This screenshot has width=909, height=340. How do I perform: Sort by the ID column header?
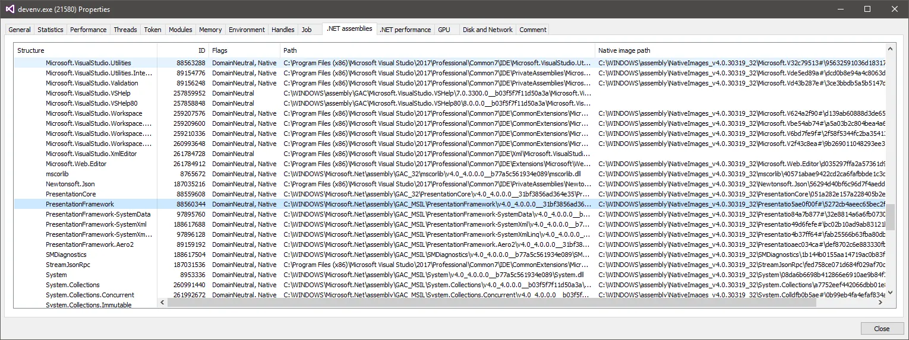pos(183,50)
